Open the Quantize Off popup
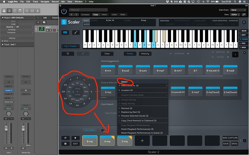249x155 pixels. click(25, 27)
